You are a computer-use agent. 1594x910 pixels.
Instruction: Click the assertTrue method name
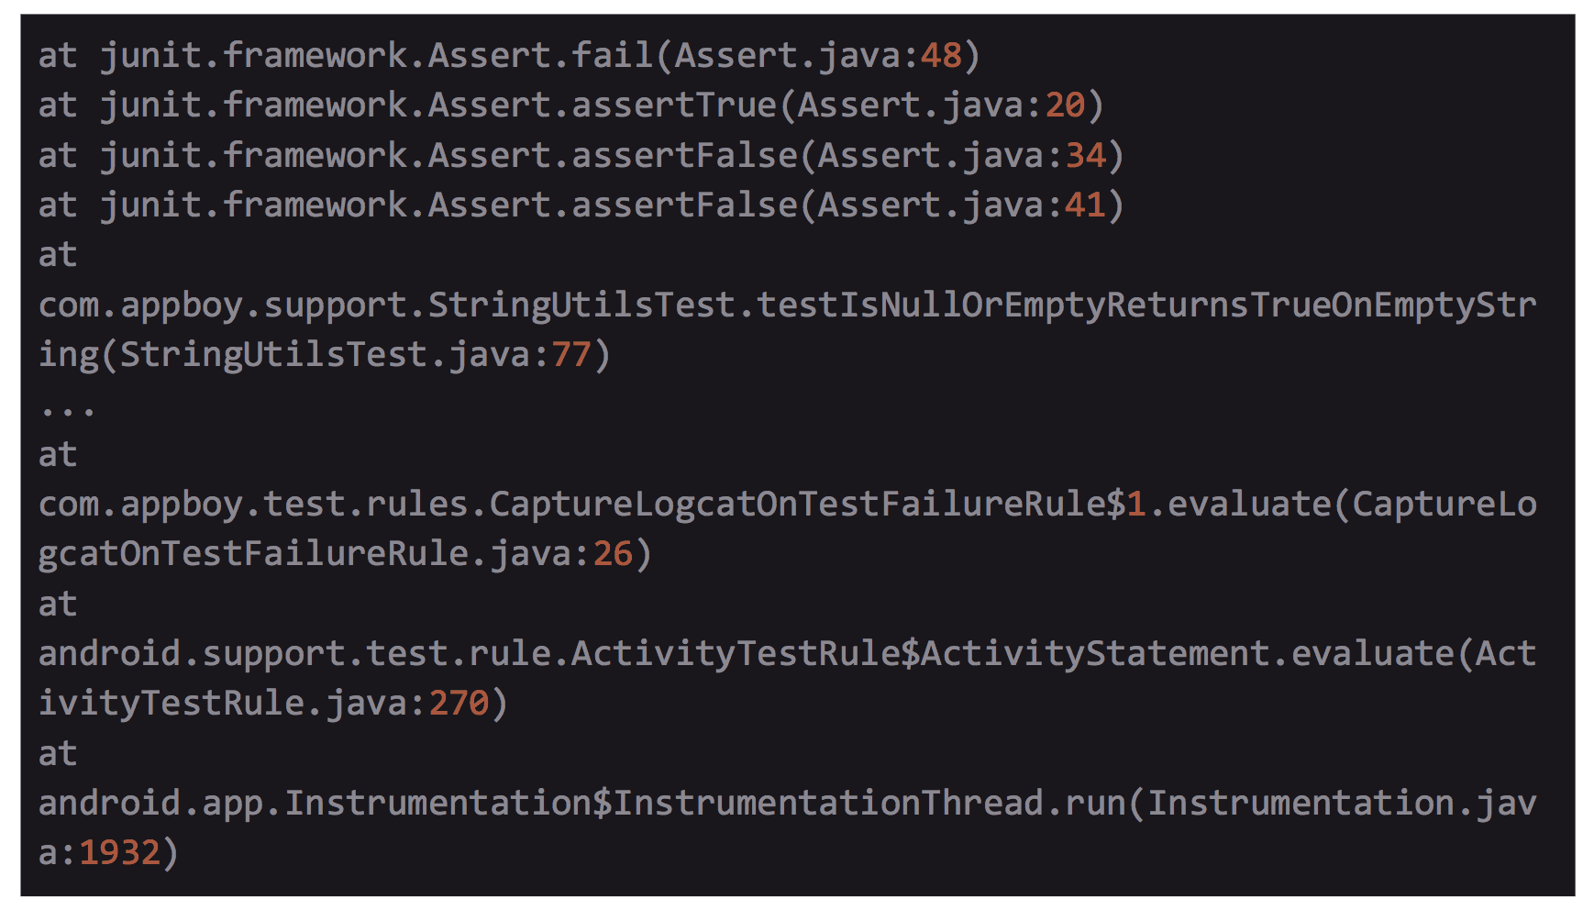(x=673, y=105)
